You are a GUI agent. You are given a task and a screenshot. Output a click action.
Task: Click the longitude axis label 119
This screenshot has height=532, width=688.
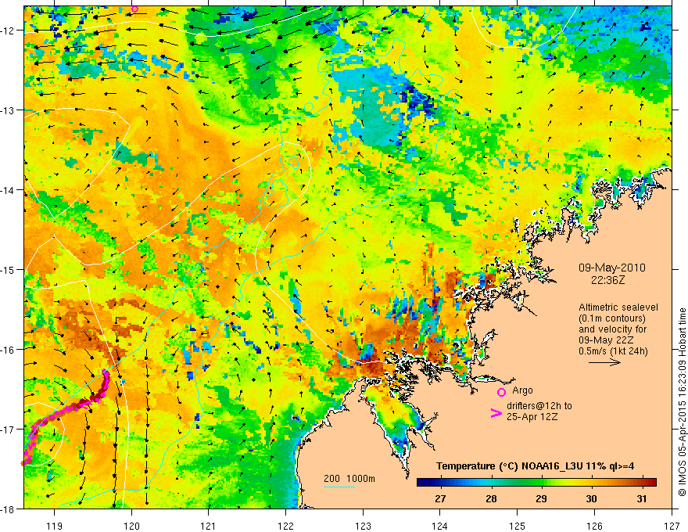pyautogui.click(x=55, y=526)
